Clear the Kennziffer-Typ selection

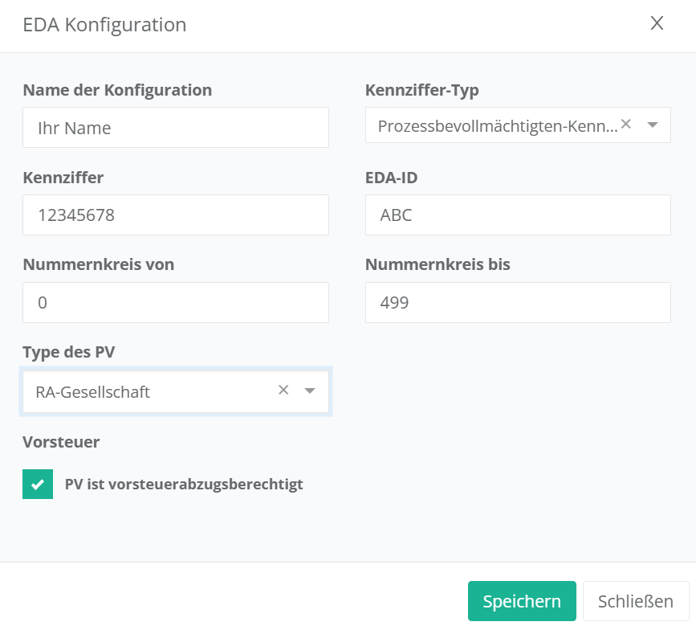pos(626,125)
